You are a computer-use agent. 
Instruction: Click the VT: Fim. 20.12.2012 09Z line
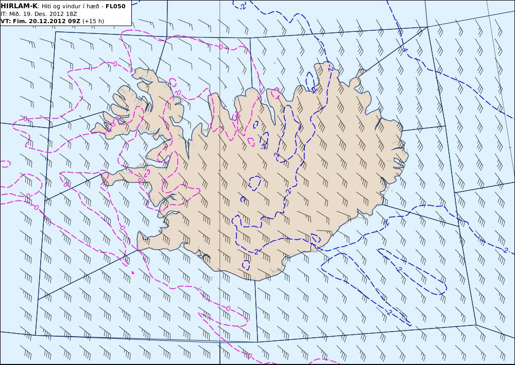click(40, 21)
